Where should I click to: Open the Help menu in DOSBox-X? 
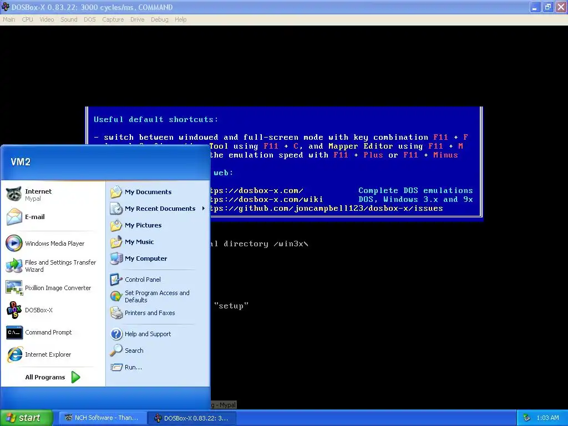pos(181,19)
